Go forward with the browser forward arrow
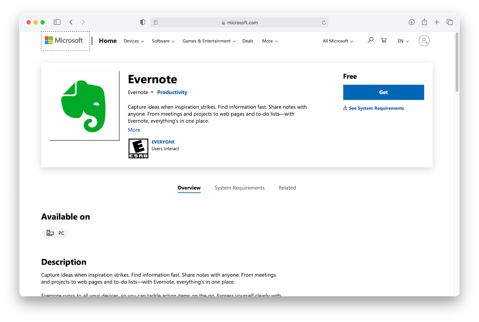Viewport: 479px width, 322px height. [x=83, y=22]
